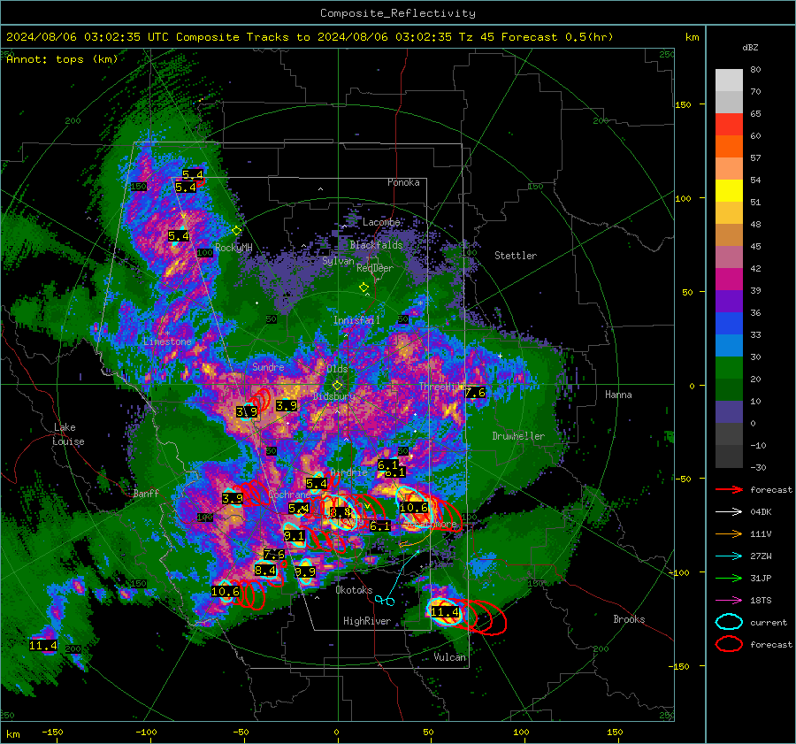The width and height of the screenshot is (796, 744).
Task: Click the Vulcan city label
Action: [x=450, y=657]
